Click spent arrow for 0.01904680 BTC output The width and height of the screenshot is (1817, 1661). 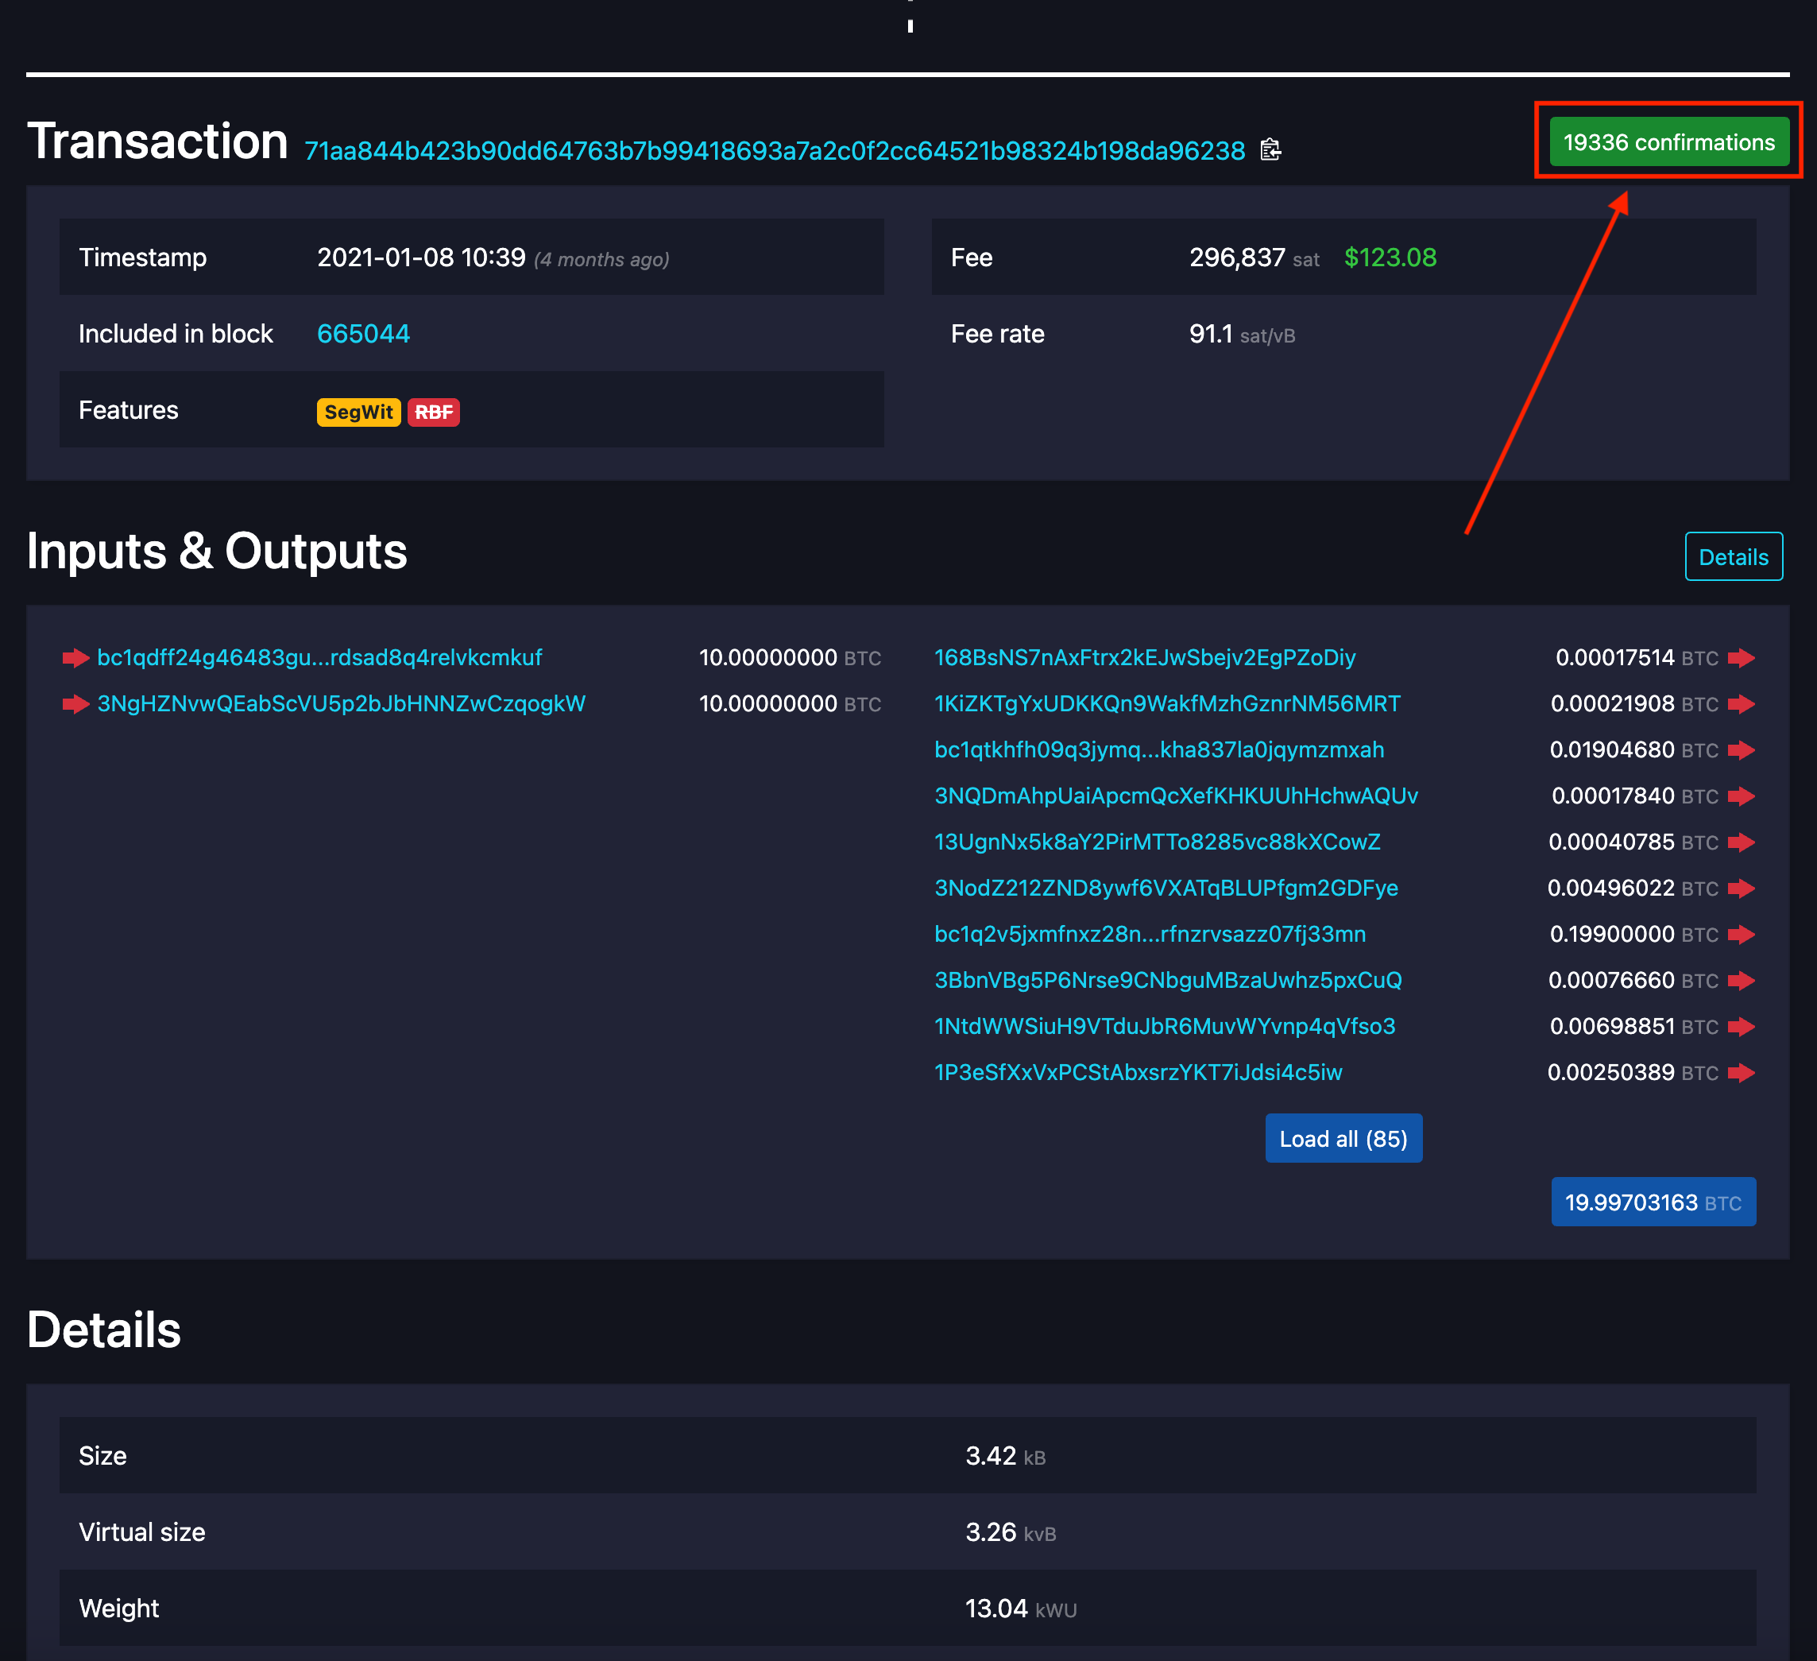tap(1742, 750)
